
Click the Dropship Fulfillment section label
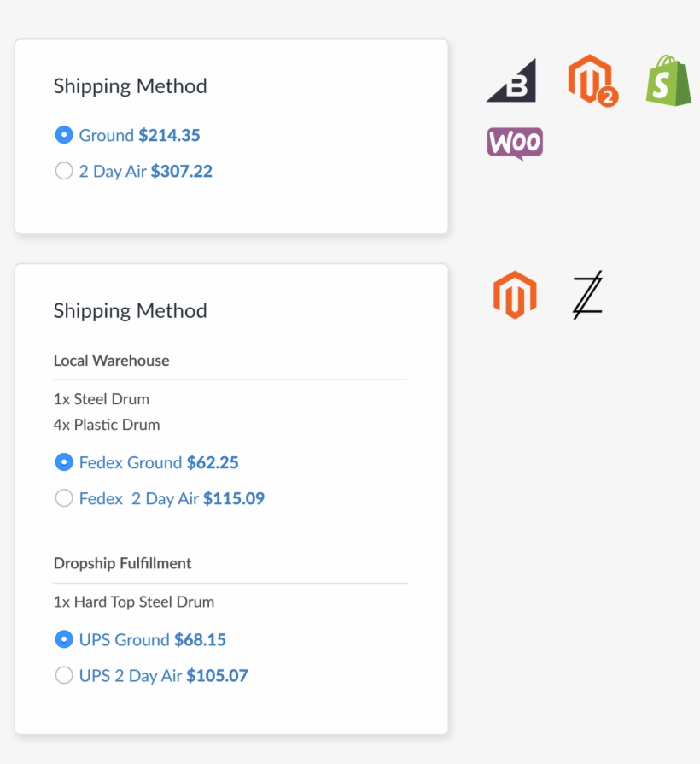122,563
